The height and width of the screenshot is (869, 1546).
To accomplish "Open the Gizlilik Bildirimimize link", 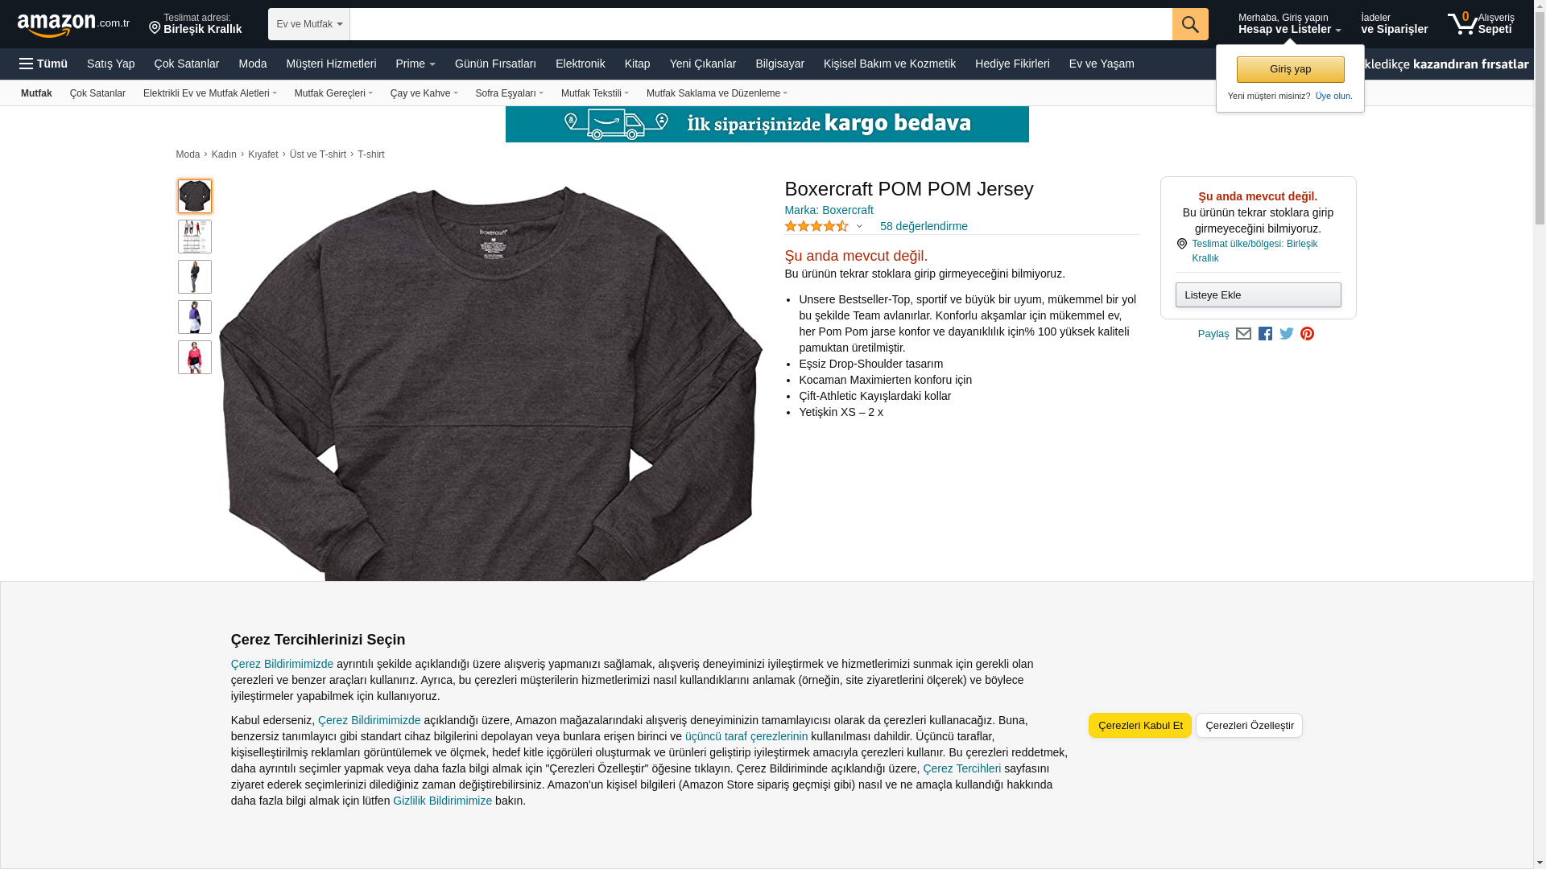I will coord(443,801).
